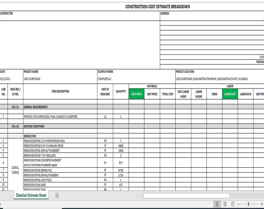
Task: Select the ITEM DESCRIPTION column header cell
Action: pos(60,92)
